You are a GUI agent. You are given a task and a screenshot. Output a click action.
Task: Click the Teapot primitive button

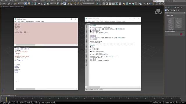pos(171,27)
